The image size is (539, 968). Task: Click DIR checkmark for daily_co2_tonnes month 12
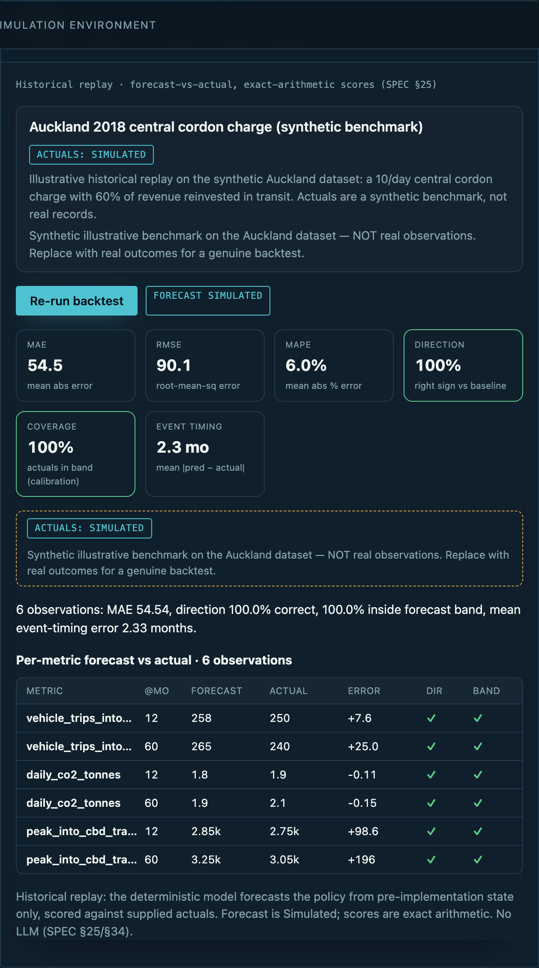[431, 775]
